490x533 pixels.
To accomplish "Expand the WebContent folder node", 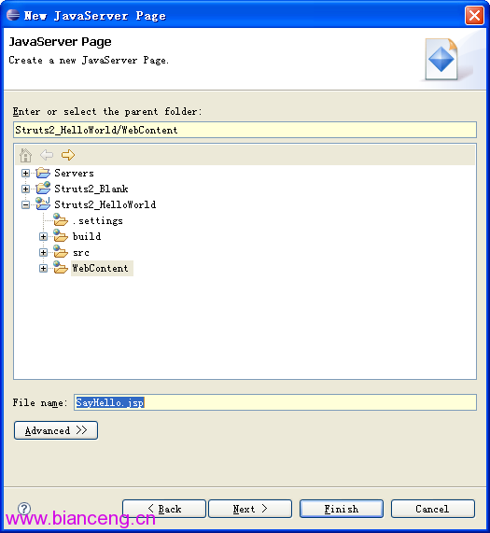I will point(43,268).
